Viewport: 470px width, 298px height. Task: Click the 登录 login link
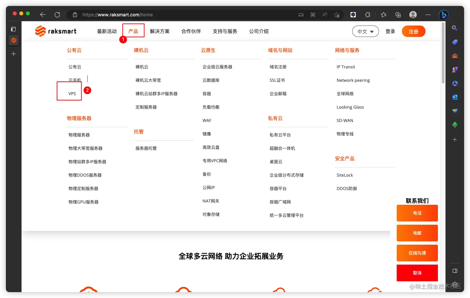click(x=390, y=31)
